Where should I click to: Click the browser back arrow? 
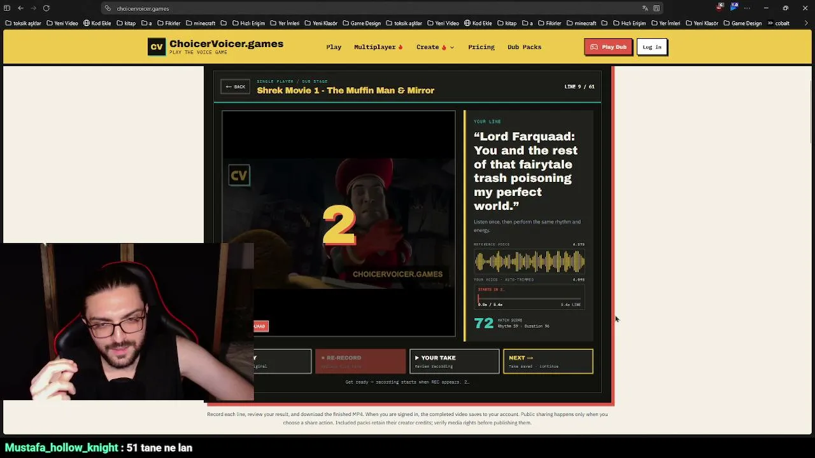click(20, 8)
